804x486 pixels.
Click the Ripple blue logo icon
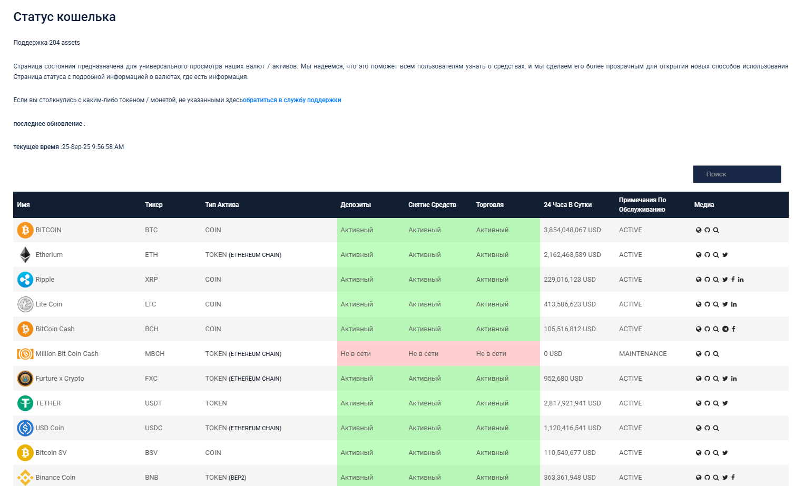pyautogui.click(x=25, y=280)
